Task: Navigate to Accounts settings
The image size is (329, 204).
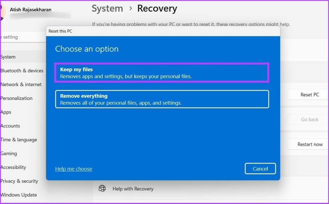Action: (10, 126)
